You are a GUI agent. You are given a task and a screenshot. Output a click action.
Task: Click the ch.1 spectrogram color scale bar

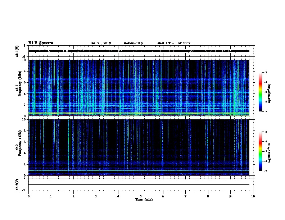[x=260, y=92]
